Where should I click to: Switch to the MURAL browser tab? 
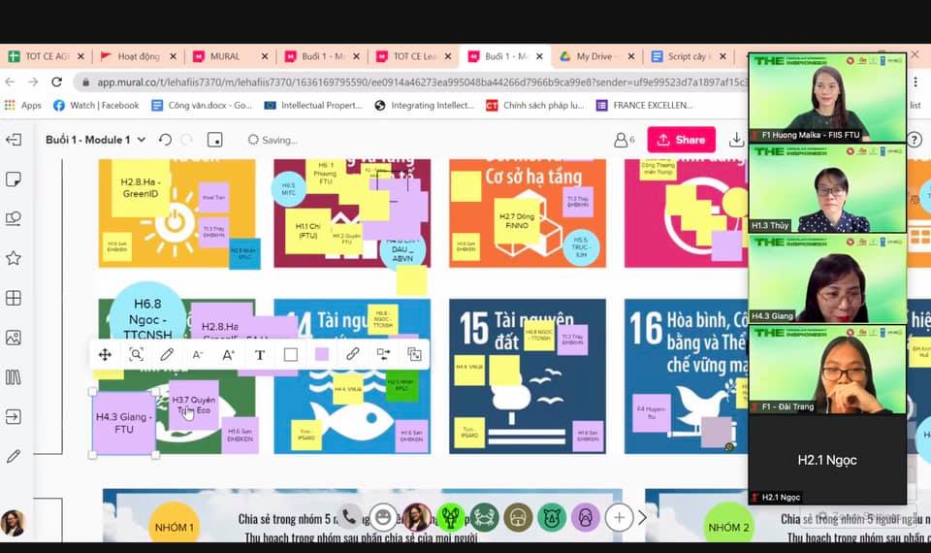[x=231, y=56]
